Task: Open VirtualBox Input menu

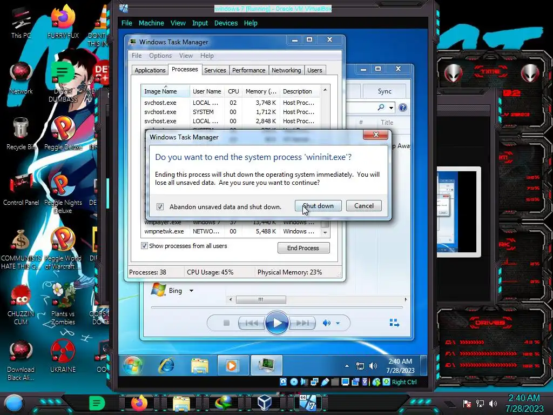Action: coord(200,23)
